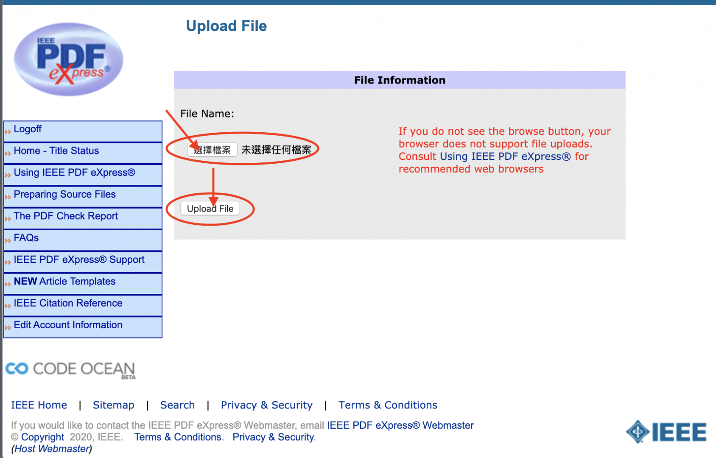Click the choose file (選擇檔案) button
The image size is (716, 458).
(x=212, y=150)
